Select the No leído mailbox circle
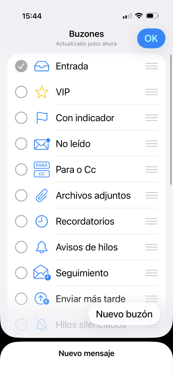This screenshot has height=375, width=173. coord(21,144)
